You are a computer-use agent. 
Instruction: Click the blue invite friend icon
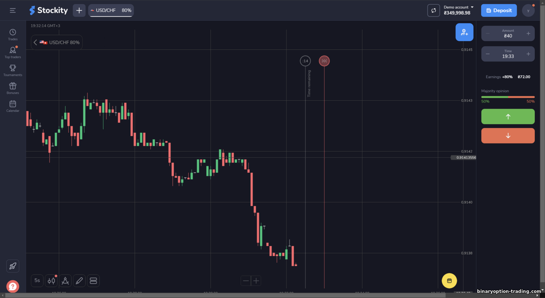pyautogui.click(x=464, y=32)
